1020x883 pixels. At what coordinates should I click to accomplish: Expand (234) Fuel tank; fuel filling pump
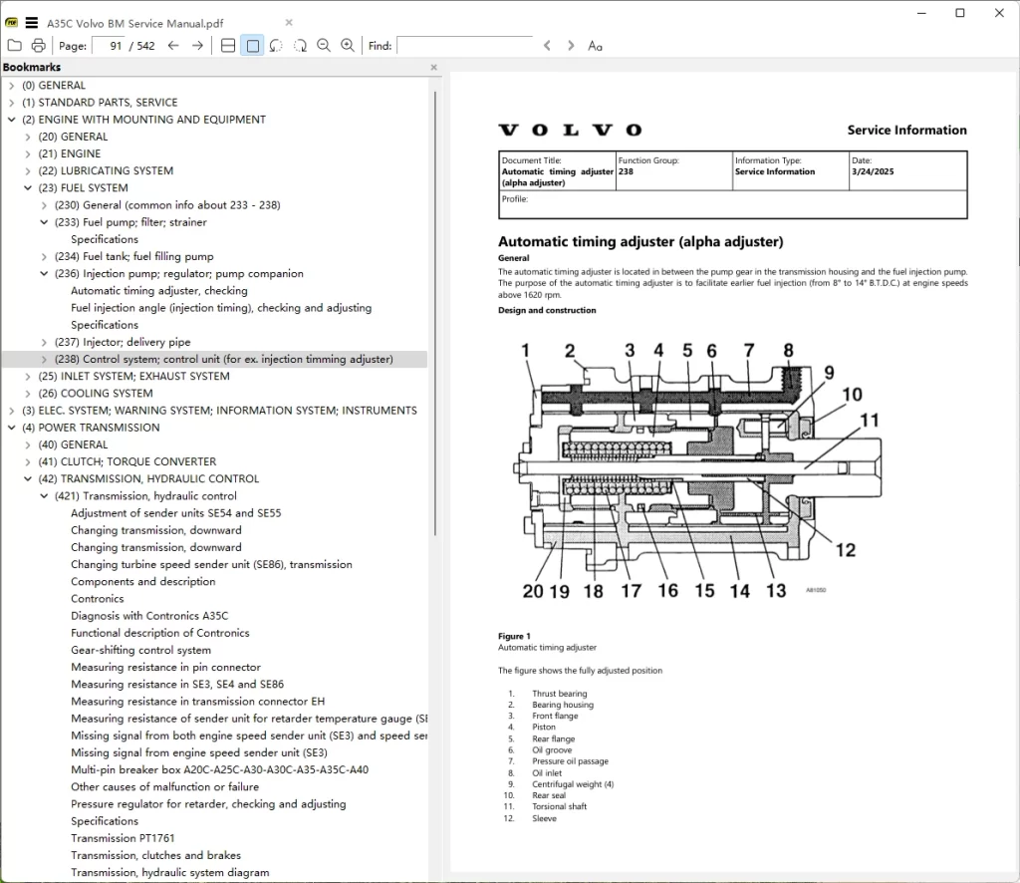pos(44,256)
